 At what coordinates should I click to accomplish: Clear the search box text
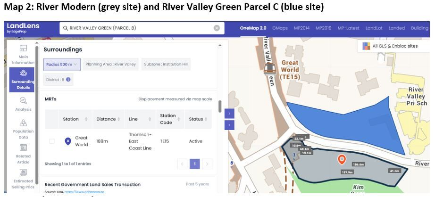pyautogui.click(x=217, y=28)
